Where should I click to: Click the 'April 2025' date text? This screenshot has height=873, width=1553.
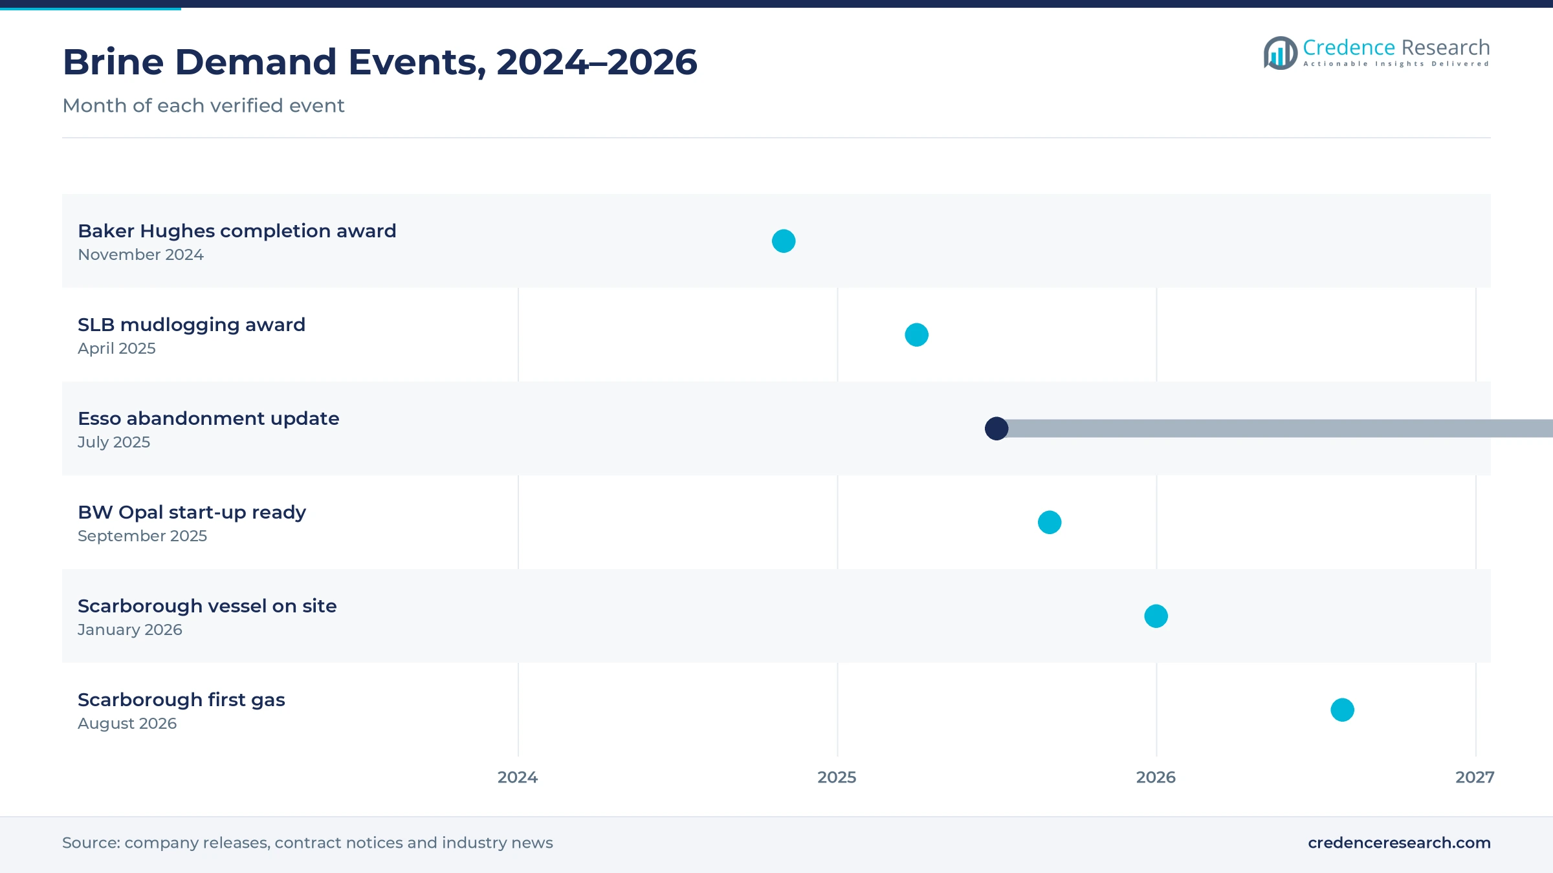click(116, 349)
